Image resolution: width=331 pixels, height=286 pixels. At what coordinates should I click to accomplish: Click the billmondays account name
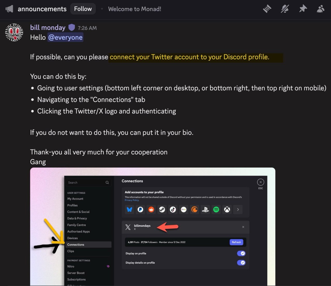click(x=142, y=226)
